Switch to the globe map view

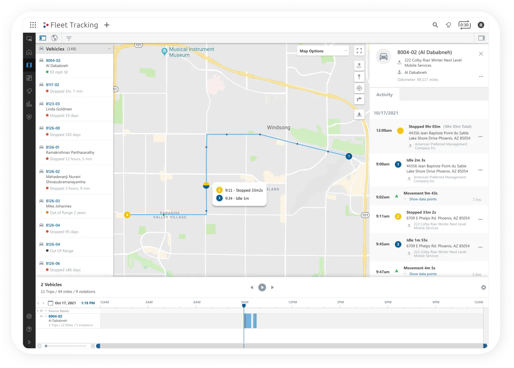point(55,38)
